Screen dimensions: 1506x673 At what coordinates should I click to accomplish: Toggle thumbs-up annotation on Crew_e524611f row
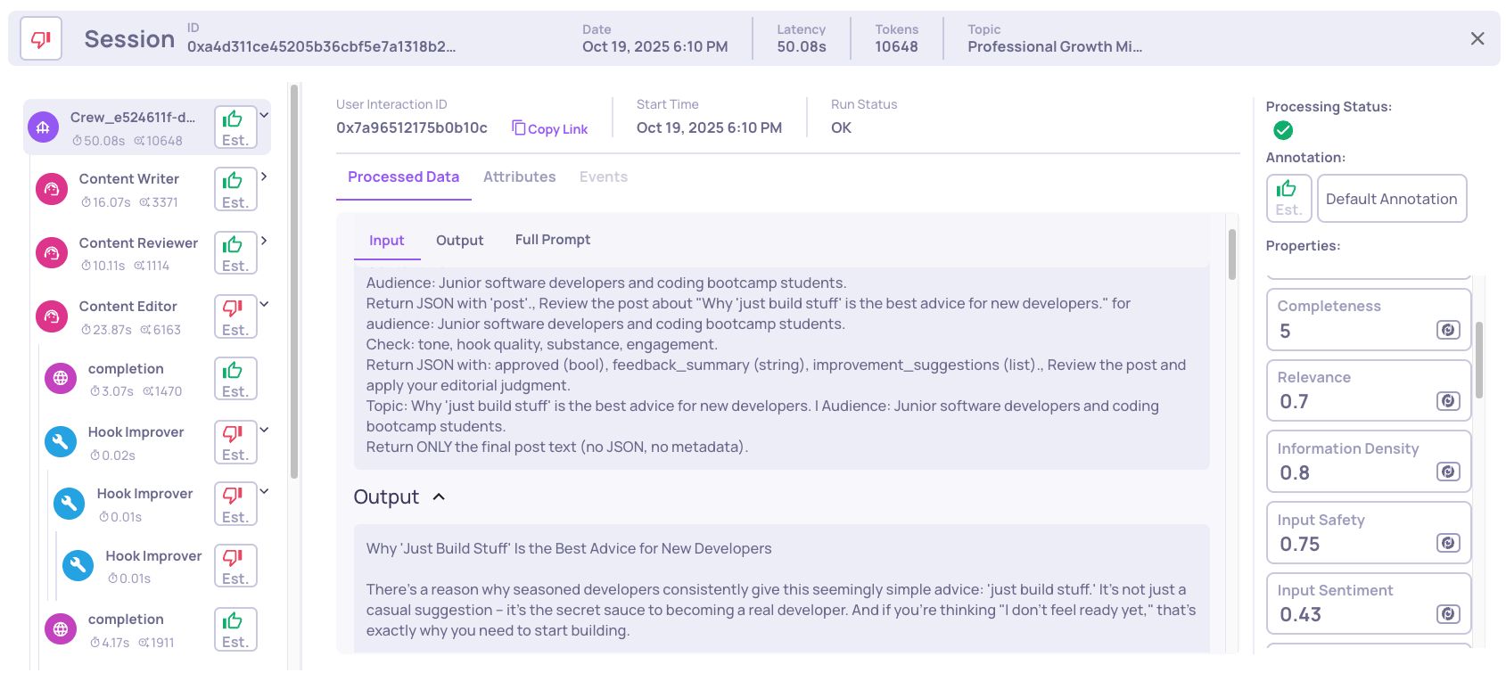coord(235,127)
